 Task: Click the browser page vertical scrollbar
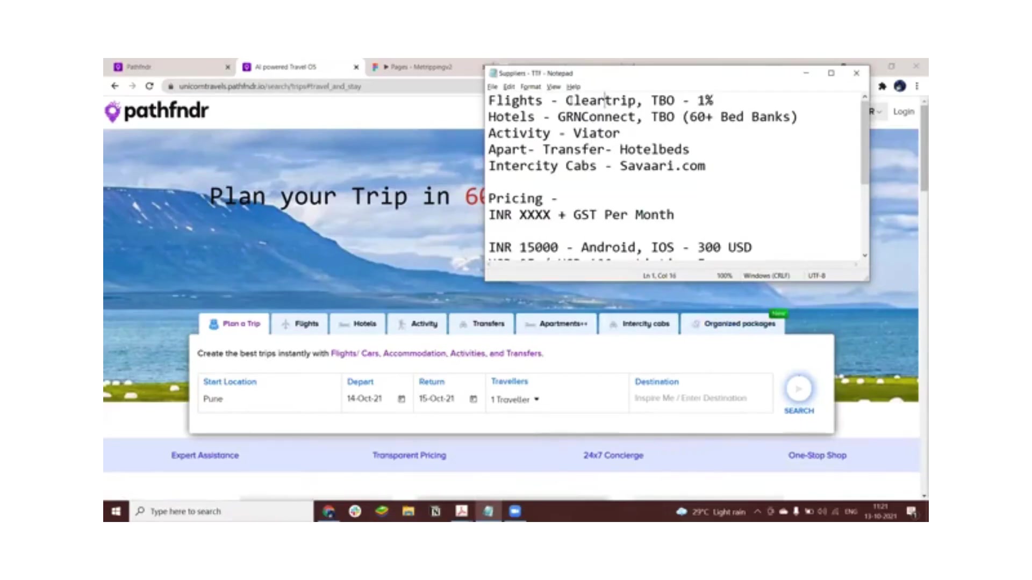click(x=924, y=148)
